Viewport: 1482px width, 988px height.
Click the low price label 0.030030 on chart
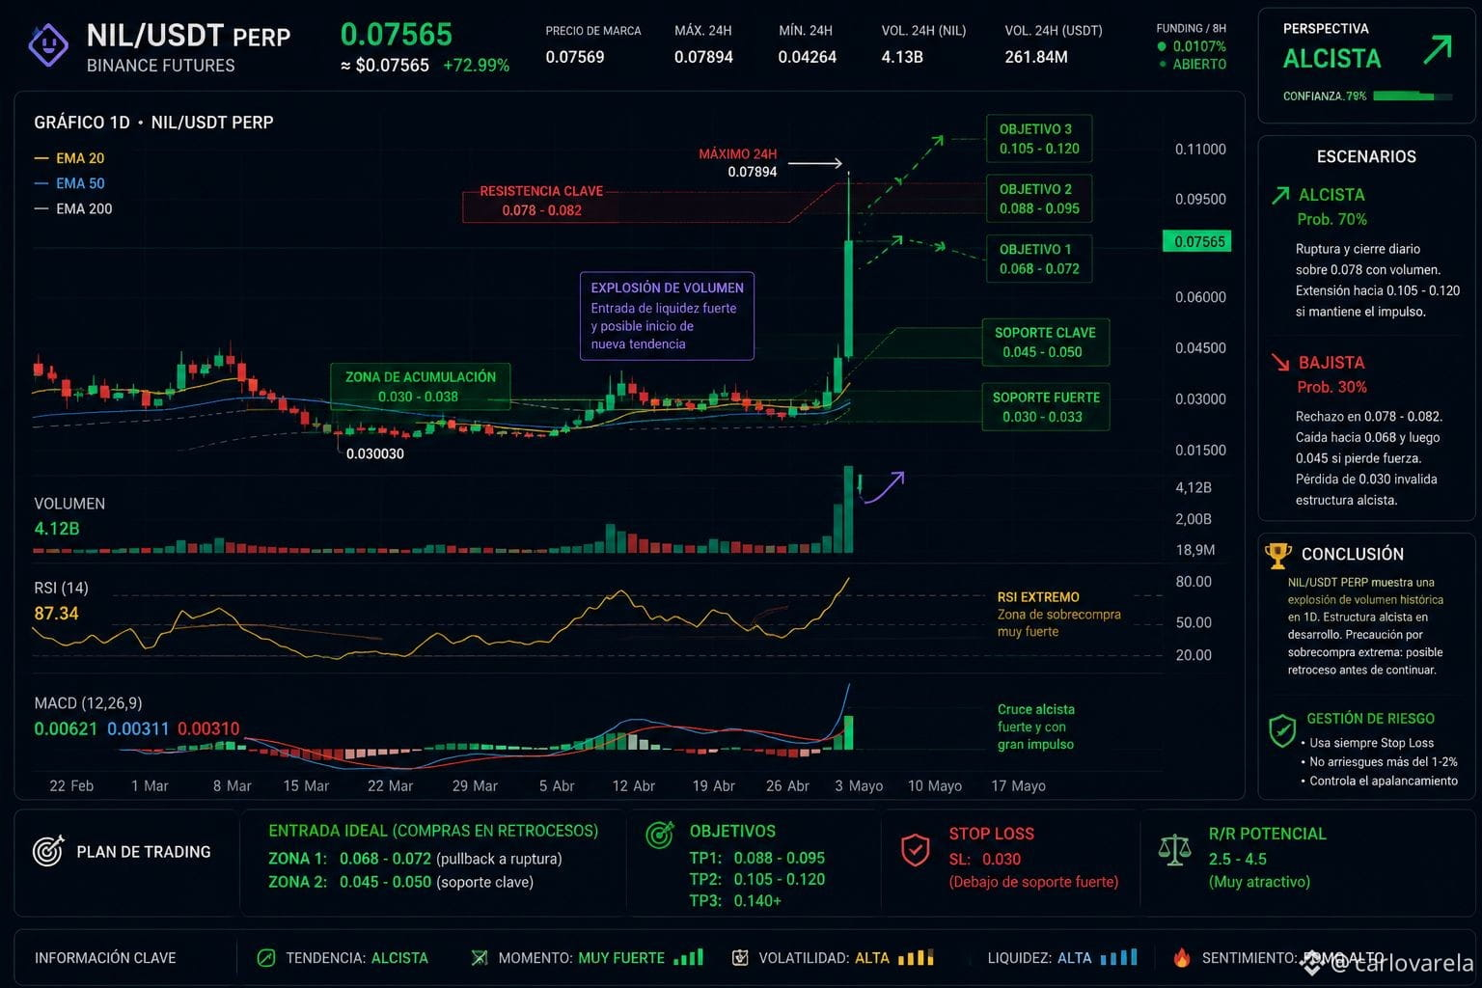tap(375, 453)
